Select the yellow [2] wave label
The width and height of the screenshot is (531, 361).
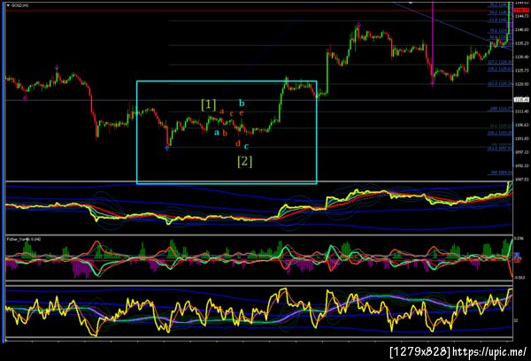pyautogui.click(x=245, y=162)
